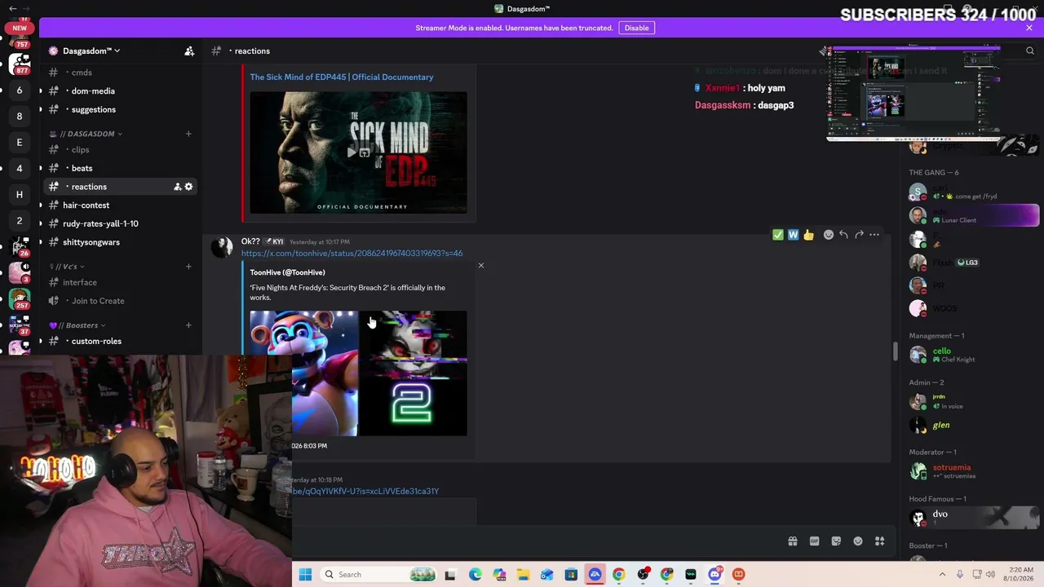Viewport: 1044px width, 587px height.
Task: Open the server with the 257 badge
Action: click(20, 298)
